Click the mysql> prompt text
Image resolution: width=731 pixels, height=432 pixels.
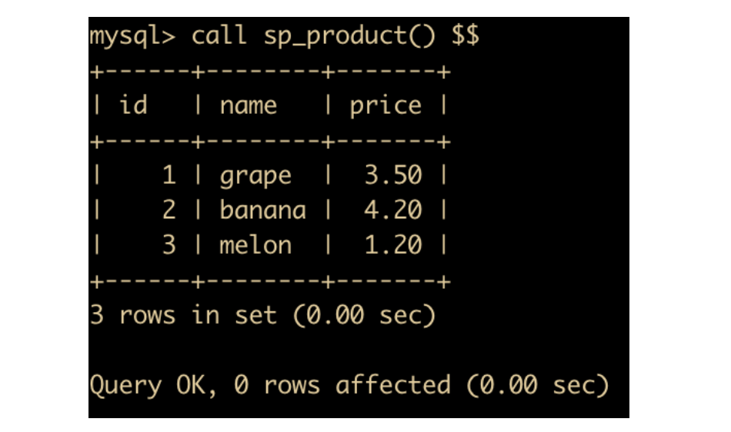pyautogui.click(x=132, y=36)
